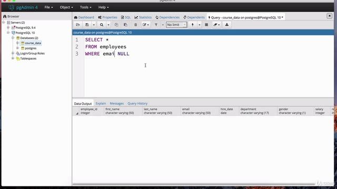Switch to the Messages tab
Viewport: 337px width, 189px height.
pyautogui.click(x=117, y=103)
